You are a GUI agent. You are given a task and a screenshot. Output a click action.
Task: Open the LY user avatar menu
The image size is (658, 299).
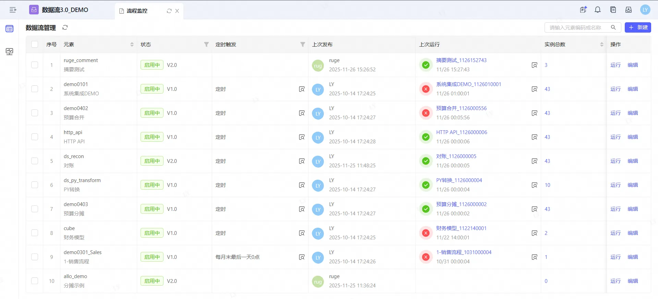(x=645, y=10)
